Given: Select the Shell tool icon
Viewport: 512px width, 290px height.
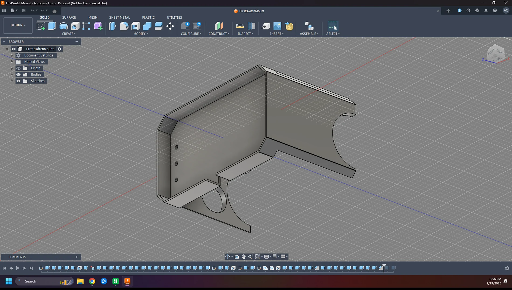Looking at the screenshot, I should 136,26.
